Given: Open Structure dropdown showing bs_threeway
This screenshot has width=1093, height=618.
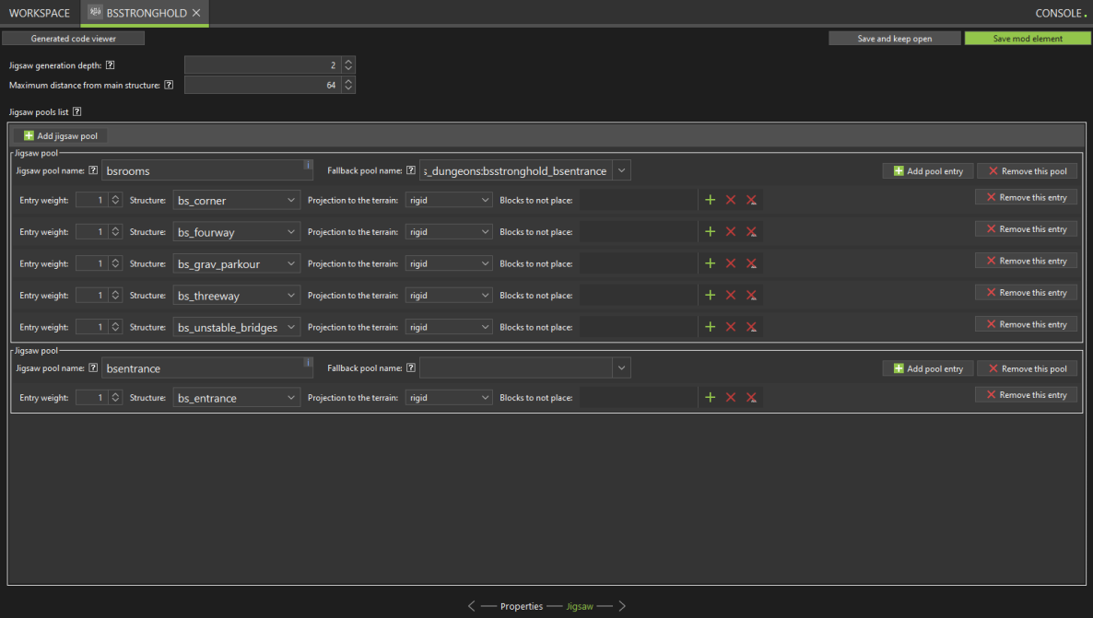Looking at the screenshot, I should pos(236,296).
